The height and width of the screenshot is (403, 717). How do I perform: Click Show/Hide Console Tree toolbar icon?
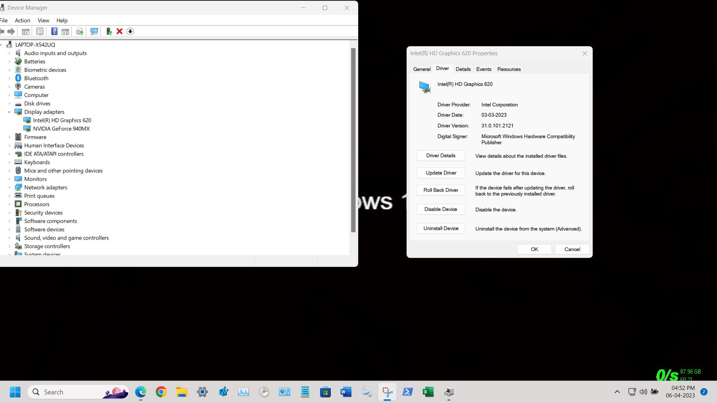[x=26, y=31]
